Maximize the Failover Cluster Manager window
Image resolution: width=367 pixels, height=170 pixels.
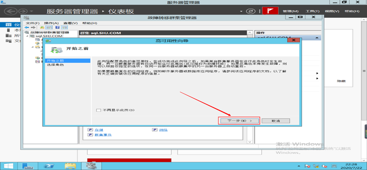(x=300, y=17)
